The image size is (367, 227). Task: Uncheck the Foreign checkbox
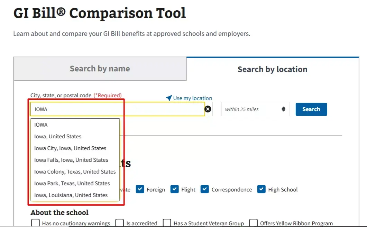[140, 189]
